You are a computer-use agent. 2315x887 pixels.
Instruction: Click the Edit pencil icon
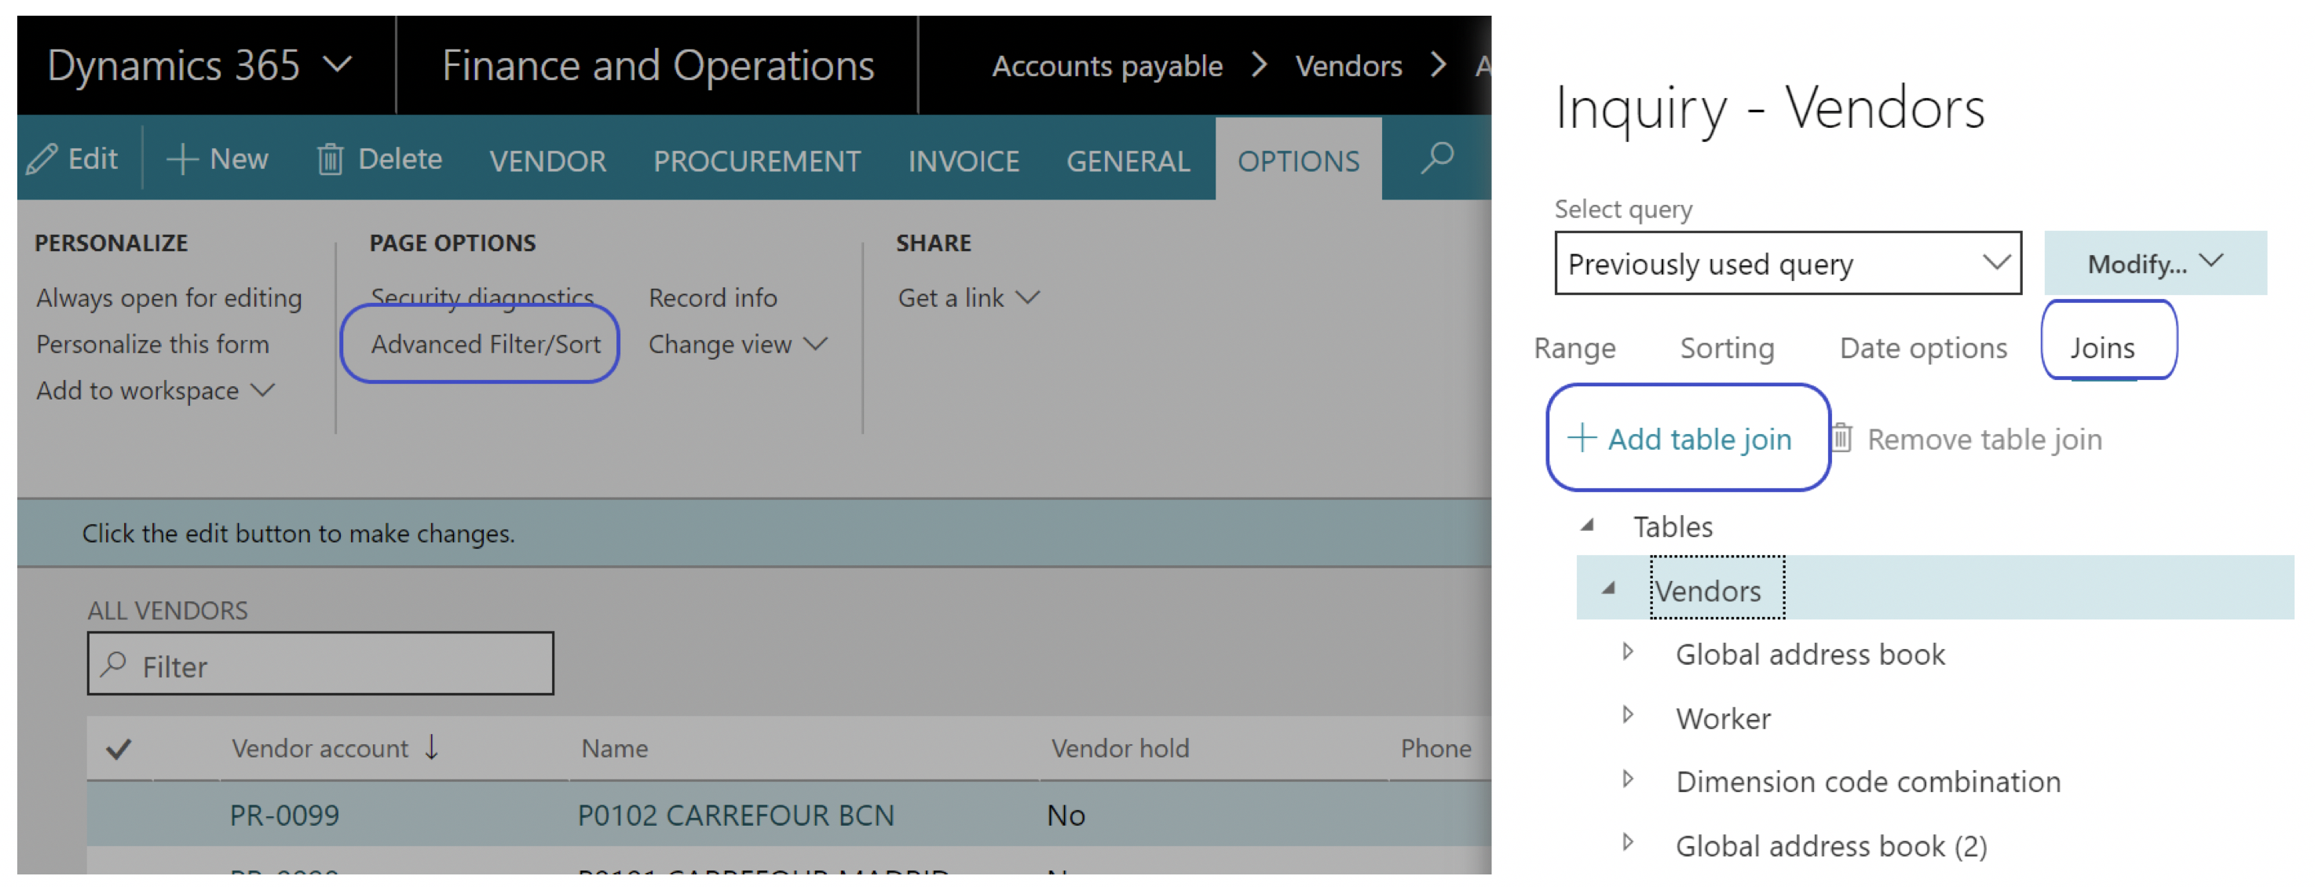coord(42,159)
